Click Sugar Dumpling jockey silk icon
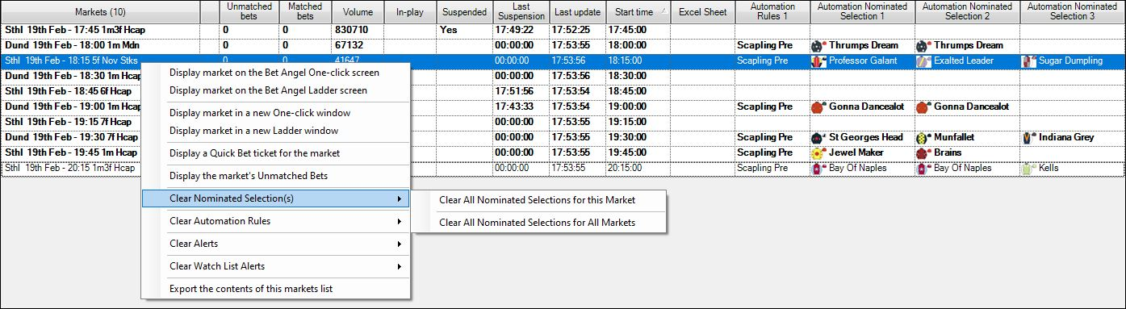The height and width of the screenshot is (309, 1126). point(1029,61)
